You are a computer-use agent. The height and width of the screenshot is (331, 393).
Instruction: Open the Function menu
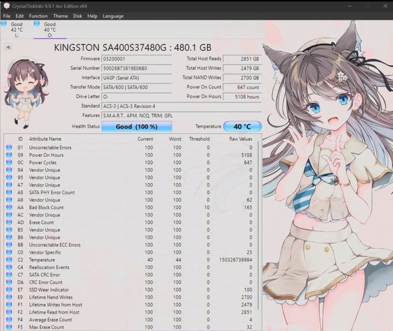(x=38, y=16)
